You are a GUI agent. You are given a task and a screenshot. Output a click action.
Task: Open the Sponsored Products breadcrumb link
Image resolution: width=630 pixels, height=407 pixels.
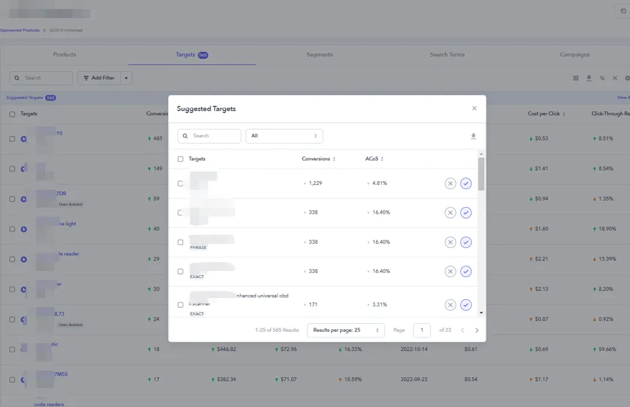pyautogui.click(x=20, y=30)
